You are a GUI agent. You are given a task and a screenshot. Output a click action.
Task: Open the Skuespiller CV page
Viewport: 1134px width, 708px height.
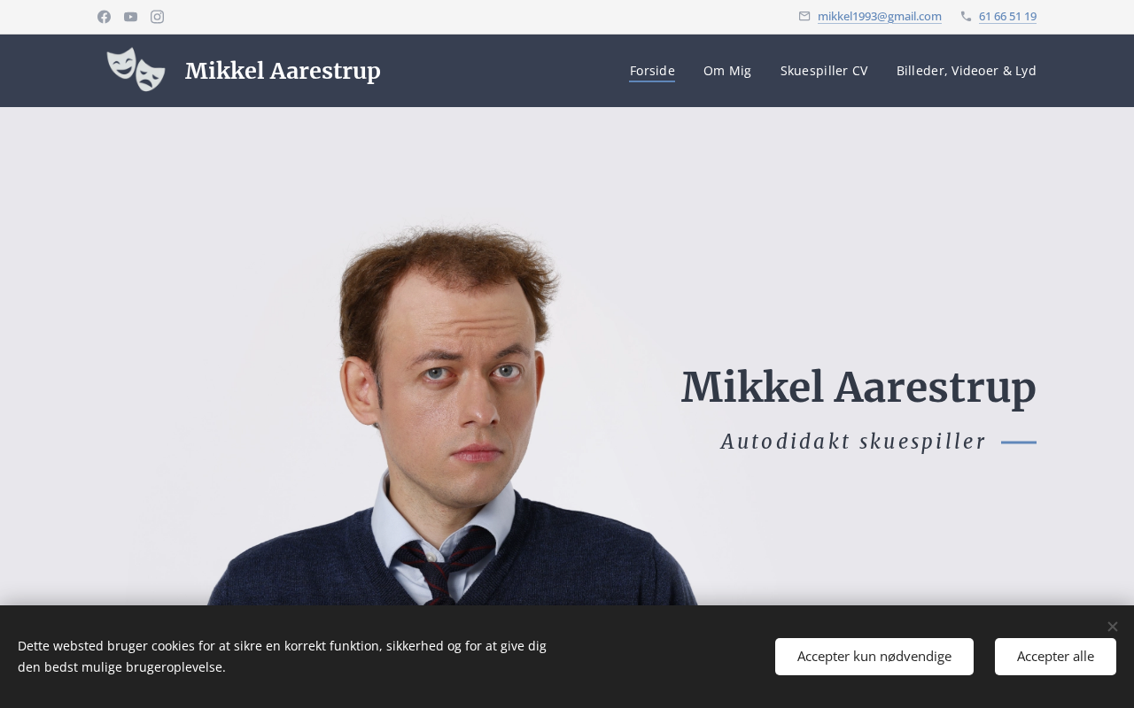[x=824, y=71]
